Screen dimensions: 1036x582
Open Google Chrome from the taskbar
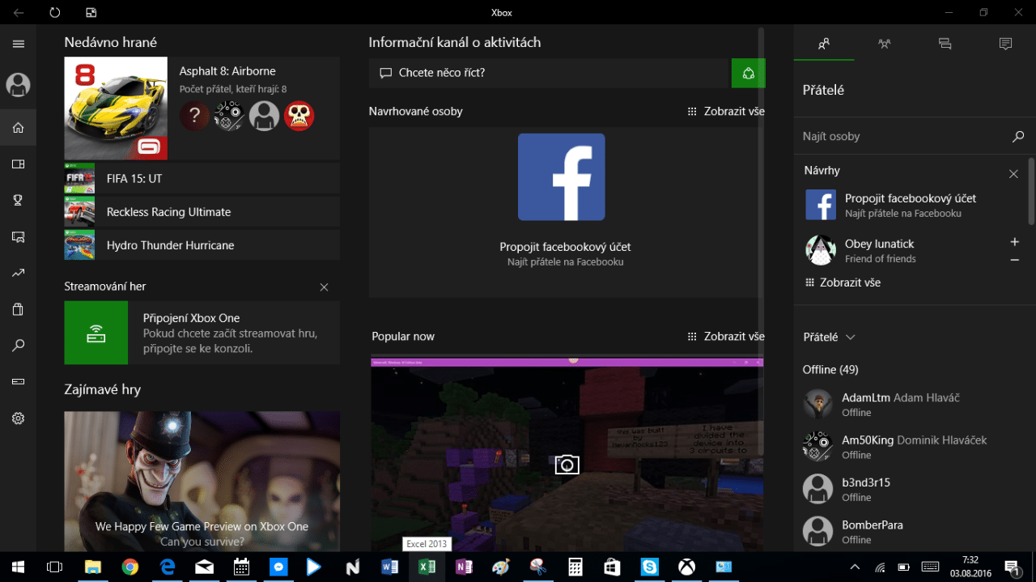coord(129,567)
